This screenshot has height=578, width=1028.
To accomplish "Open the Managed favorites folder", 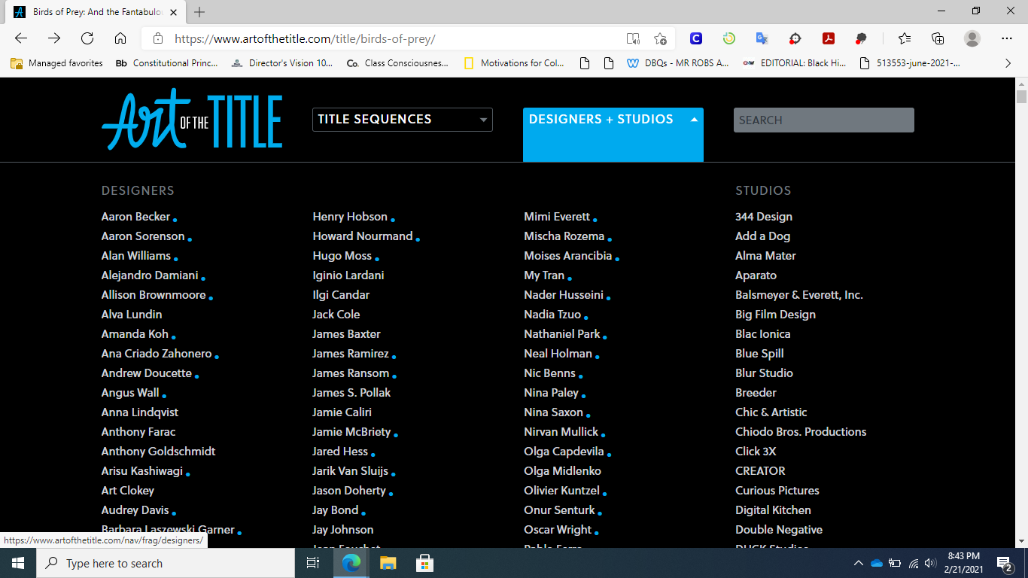I will [56, 63].
